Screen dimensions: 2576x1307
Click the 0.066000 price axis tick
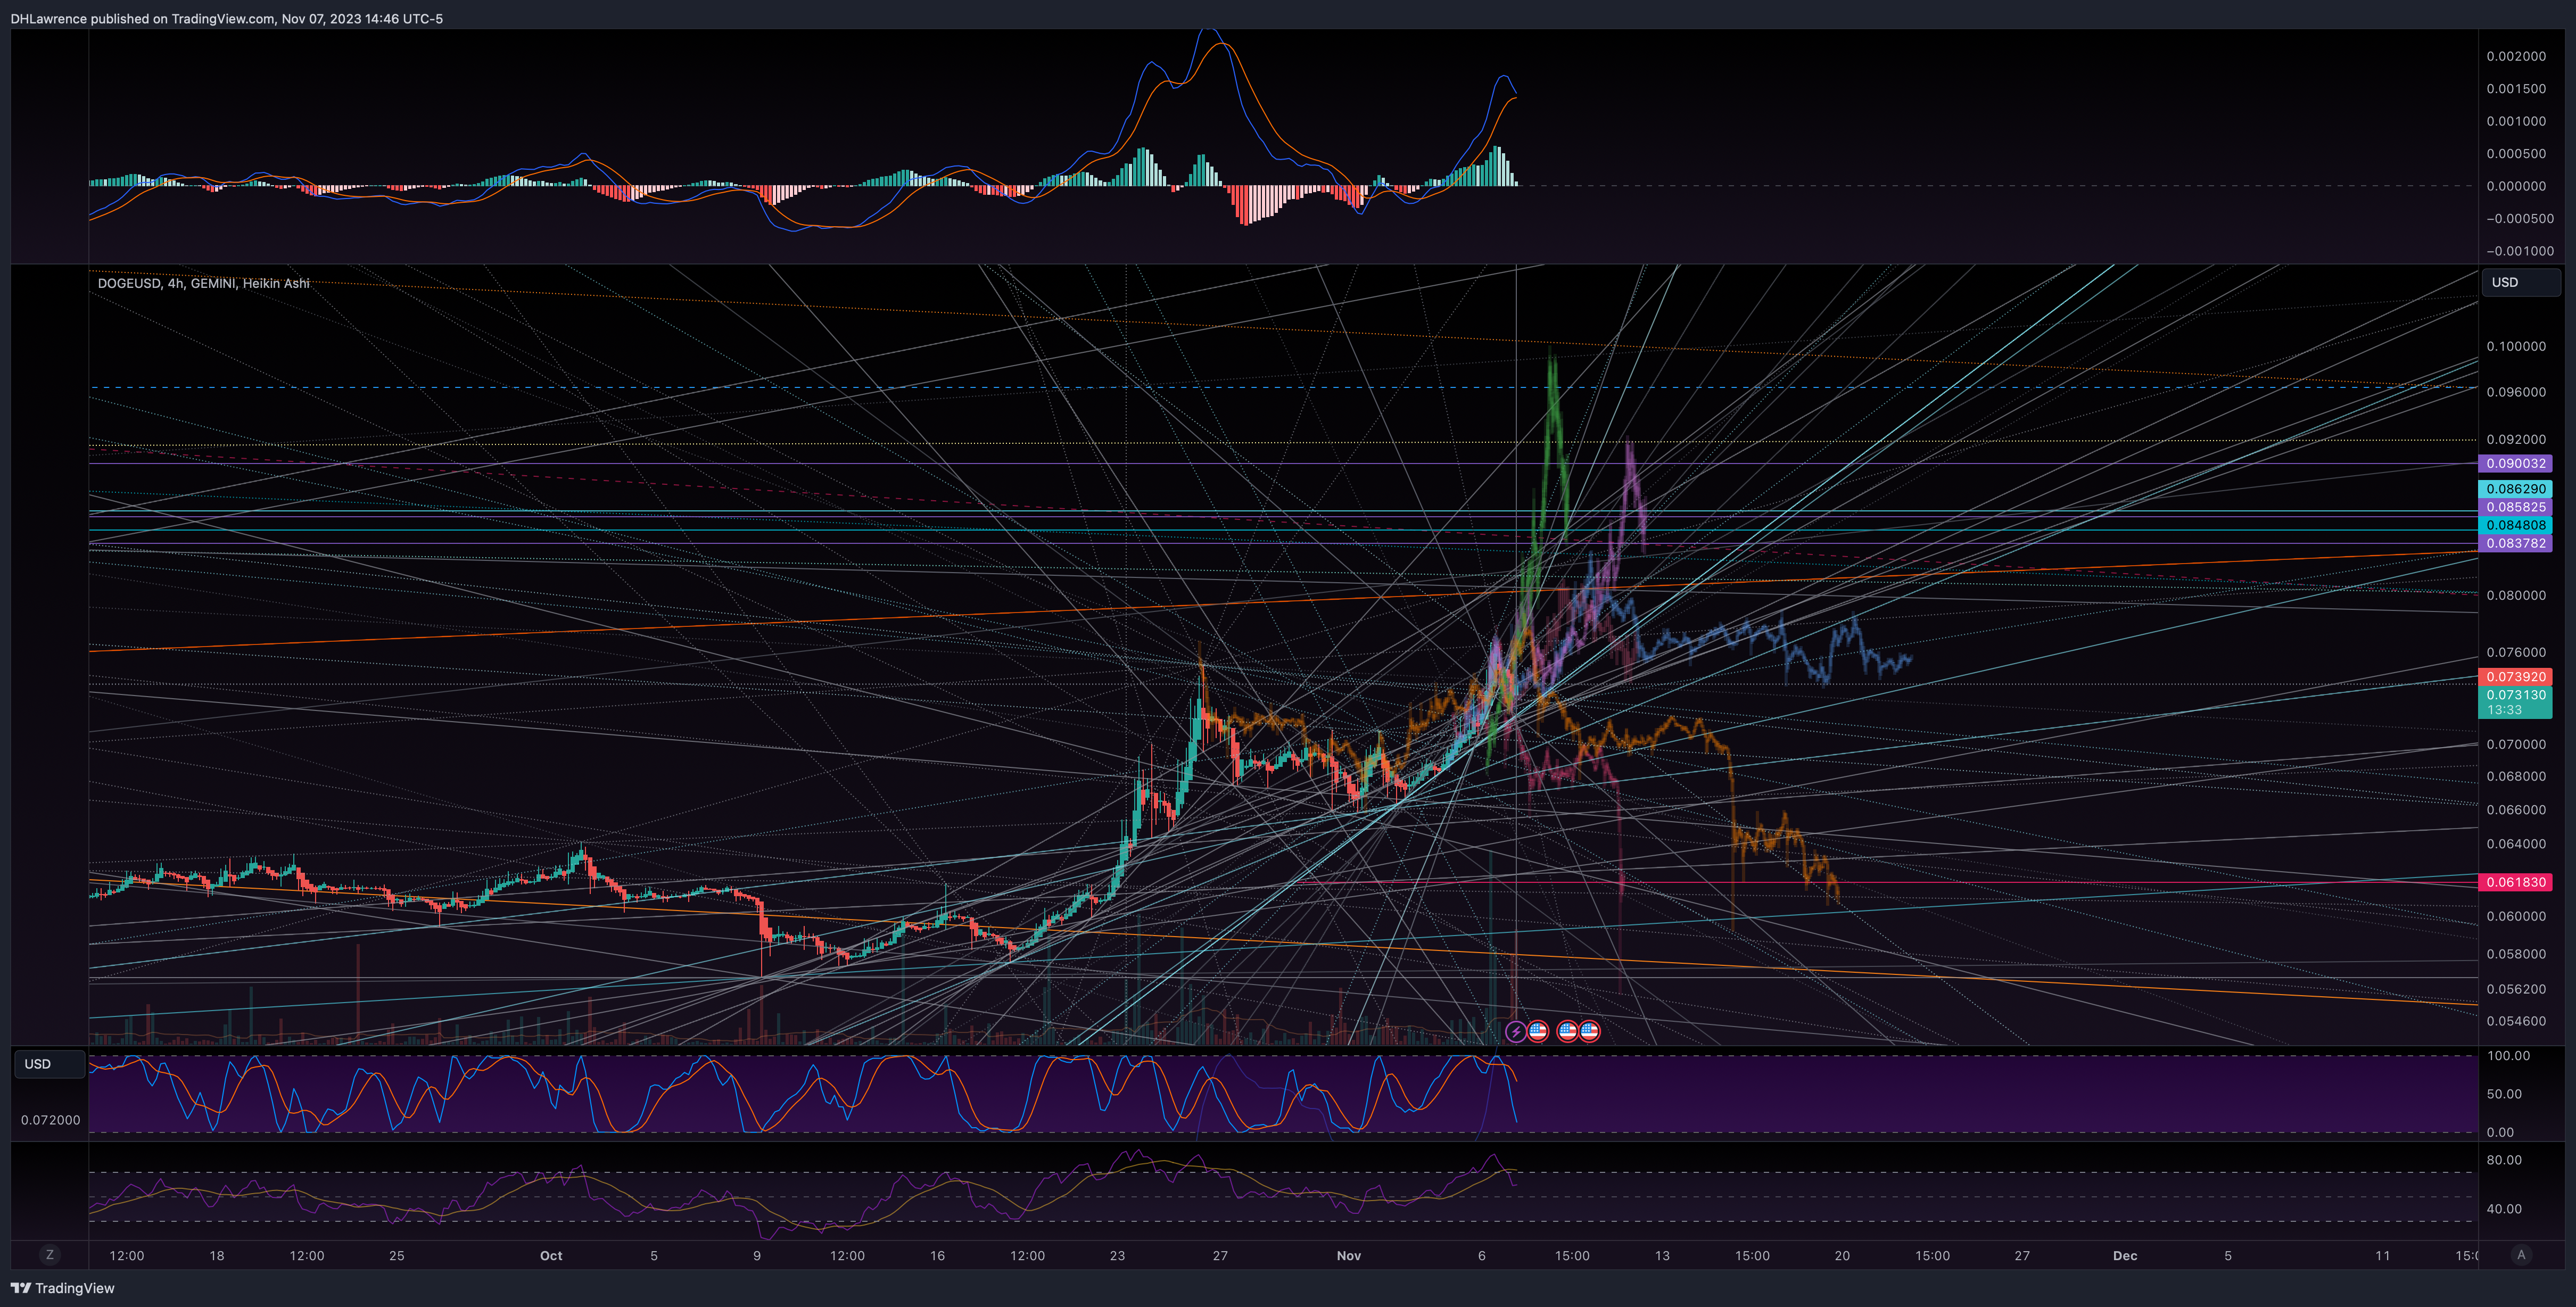point(2516,810)
